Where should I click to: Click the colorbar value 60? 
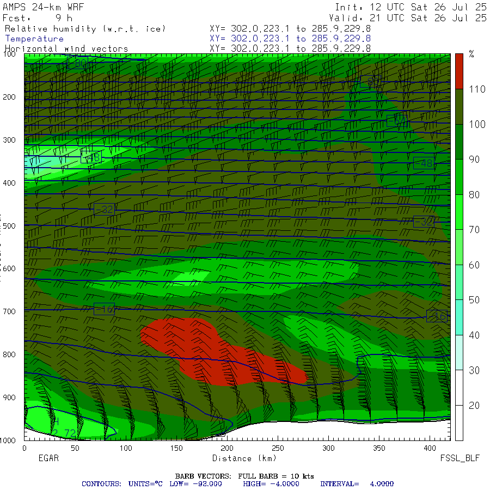pyautogui.click(x=474, y=265)
